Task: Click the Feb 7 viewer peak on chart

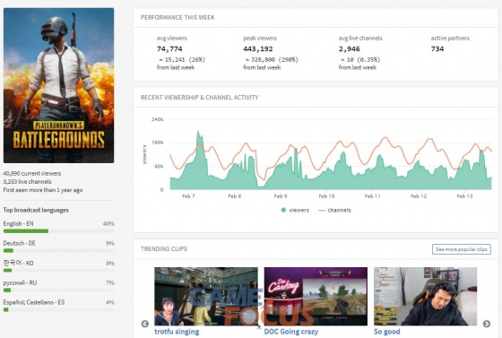Action: click(198, 131)
